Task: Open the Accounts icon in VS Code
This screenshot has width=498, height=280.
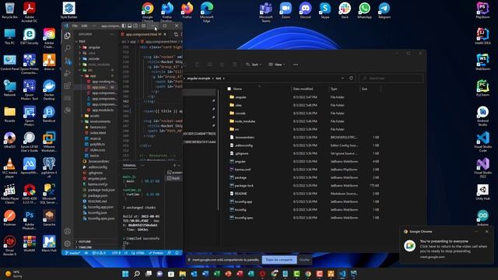Action: (68, 232)
